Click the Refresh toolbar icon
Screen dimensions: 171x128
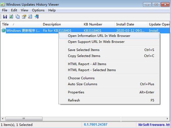pos(11,17)
